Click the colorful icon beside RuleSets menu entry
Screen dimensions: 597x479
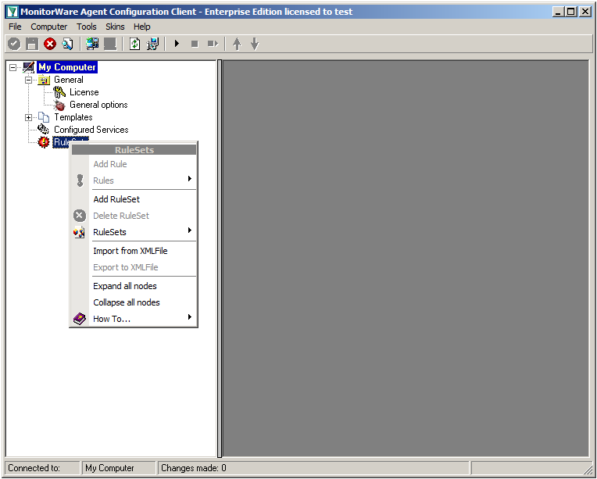pyautogui.click(x=79, y=232)
